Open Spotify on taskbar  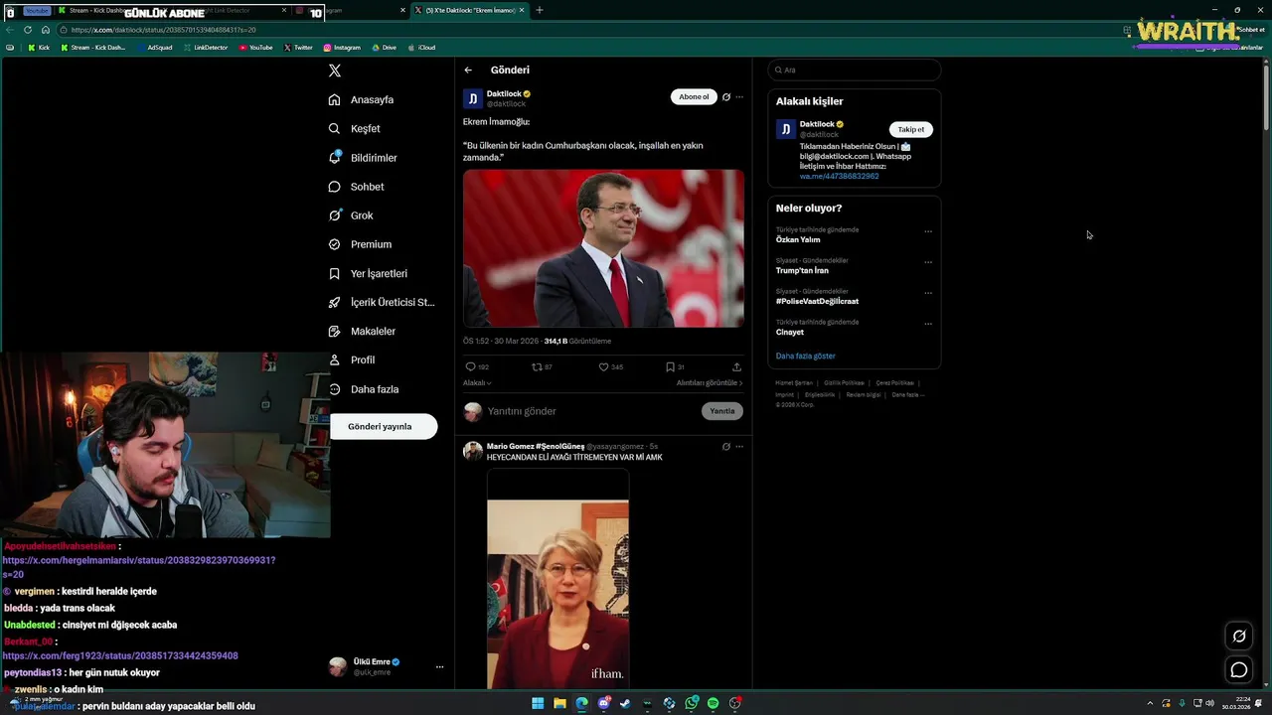point(713,703)
